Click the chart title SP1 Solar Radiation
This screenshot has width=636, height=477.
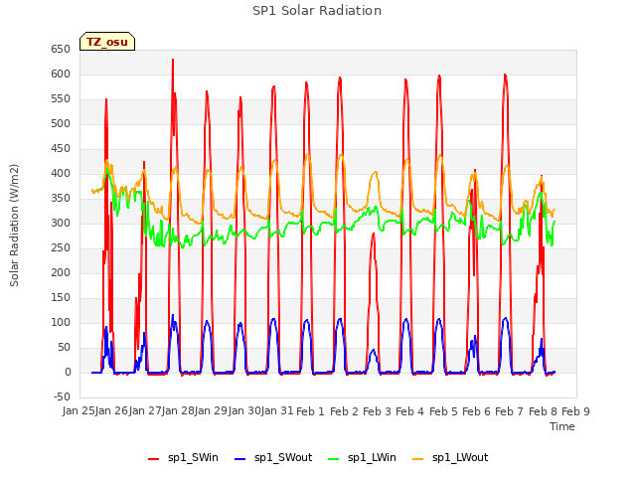tap(317, 11)
